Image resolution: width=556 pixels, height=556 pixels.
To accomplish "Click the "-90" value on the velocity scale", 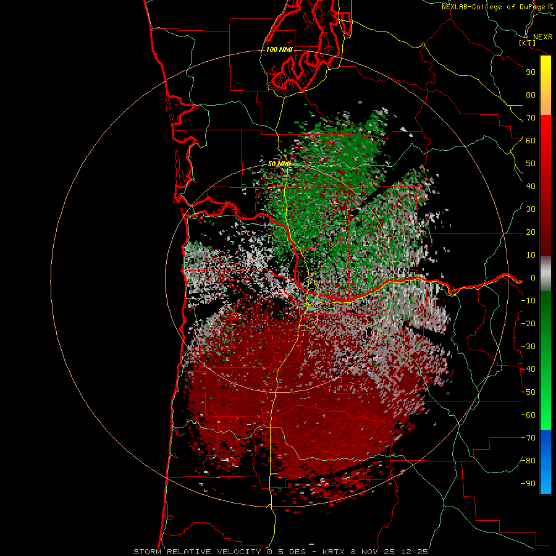I will pos(528,484).
